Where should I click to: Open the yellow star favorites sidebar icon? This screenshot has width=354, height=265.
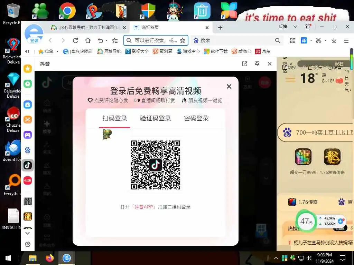[28, 69]
